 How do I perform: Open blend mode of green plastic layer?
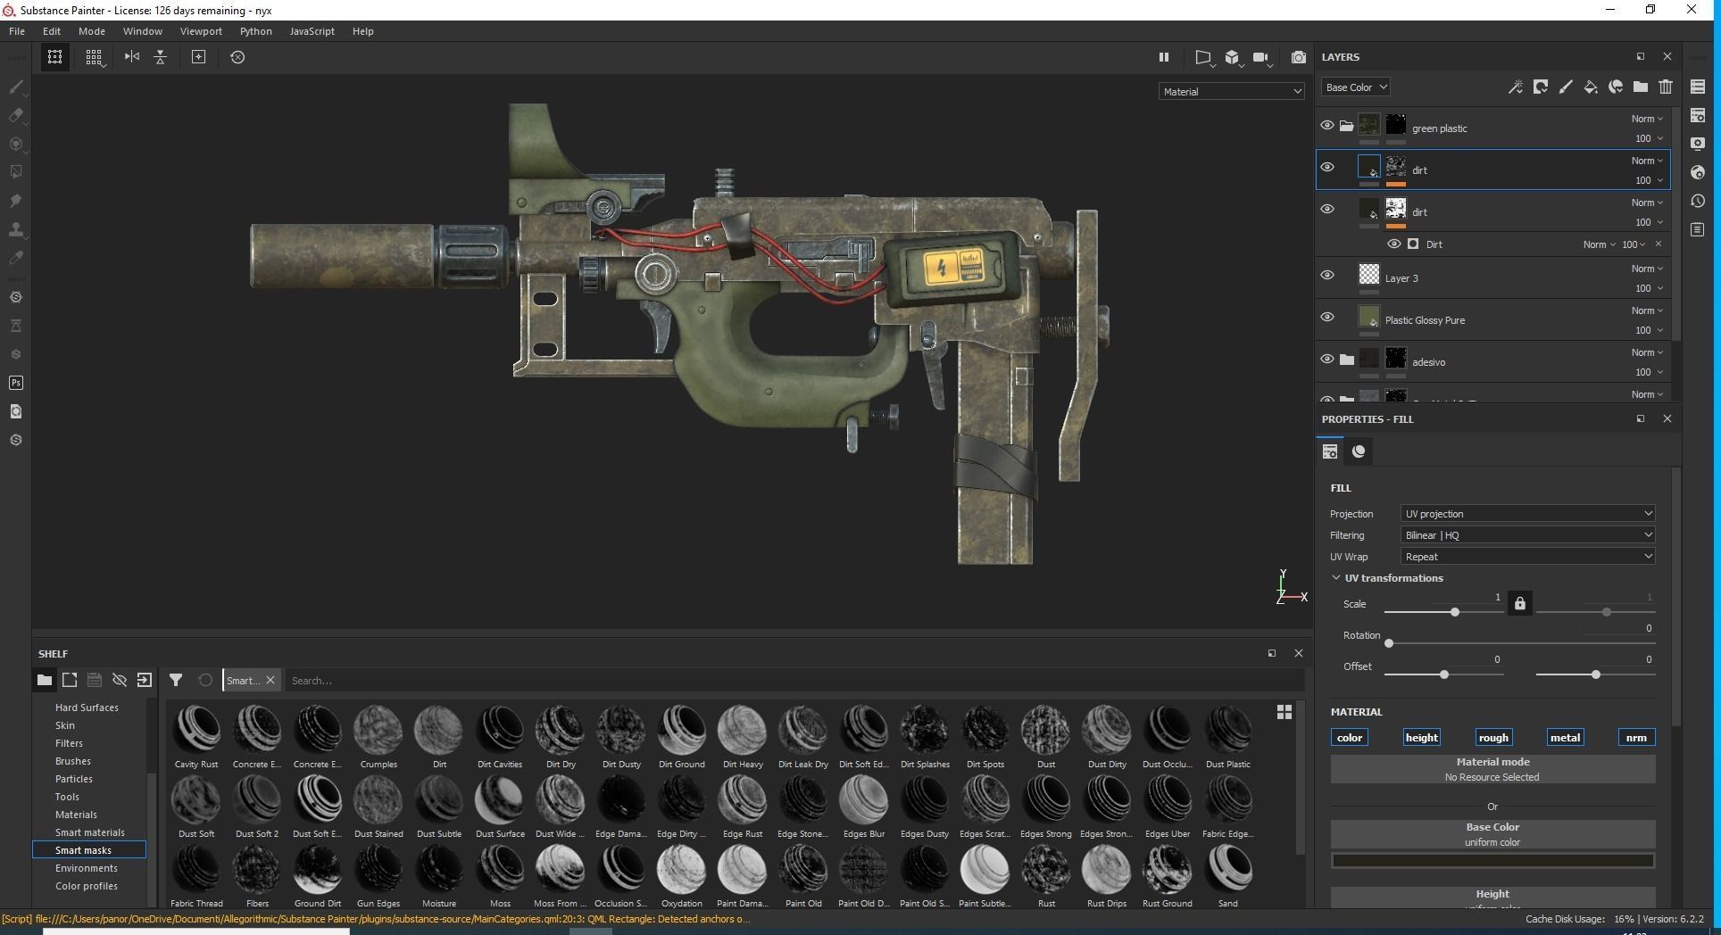click(x=1647, y=119)
